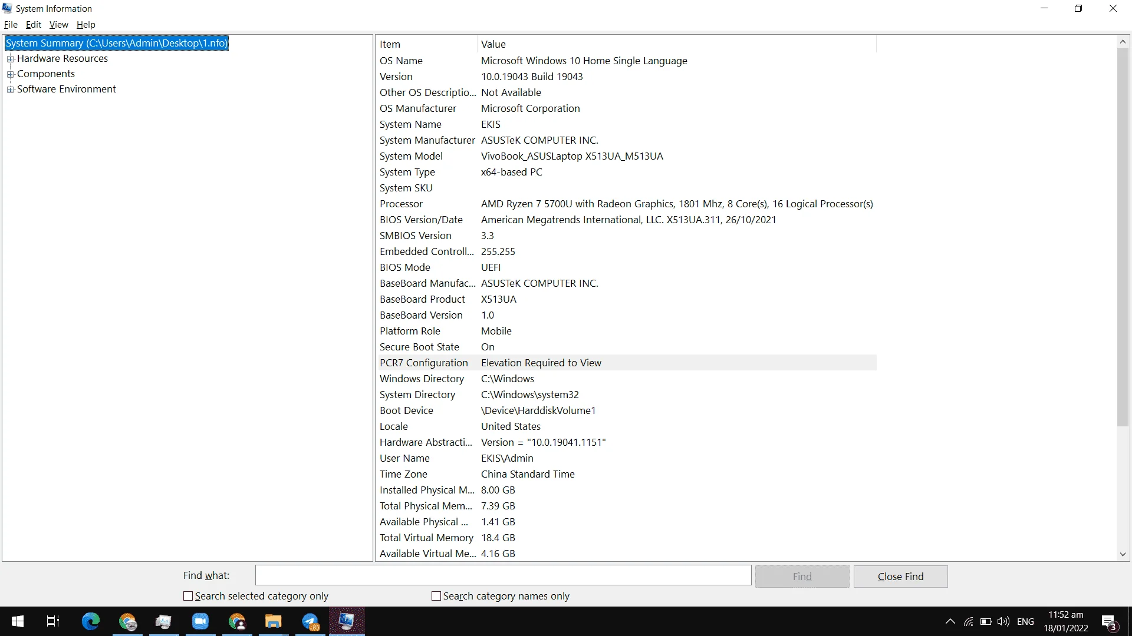Screen dimensions: 1132x636
Task: Open the Wi-Fi network tray icon
Action: click(969, 621)
